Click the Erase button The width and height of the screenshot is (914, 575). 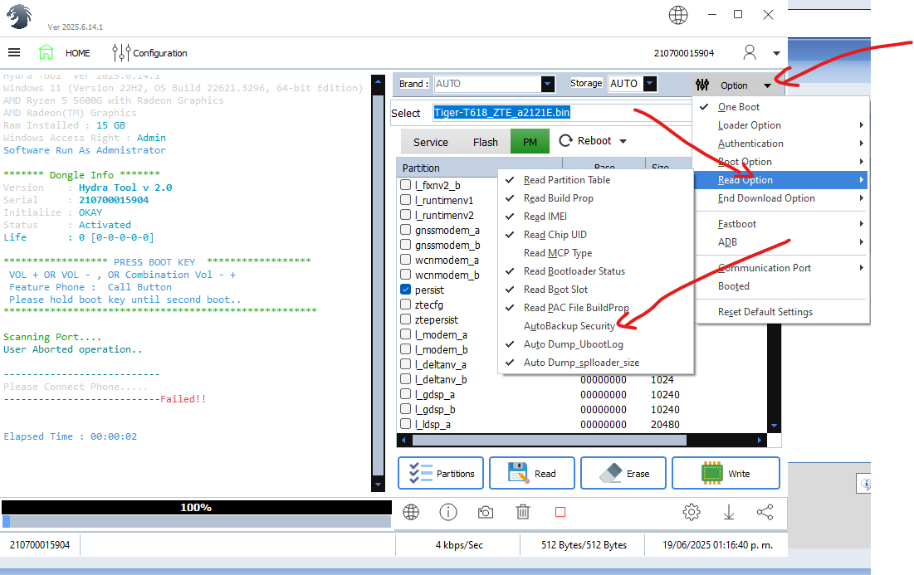point(622,473)
